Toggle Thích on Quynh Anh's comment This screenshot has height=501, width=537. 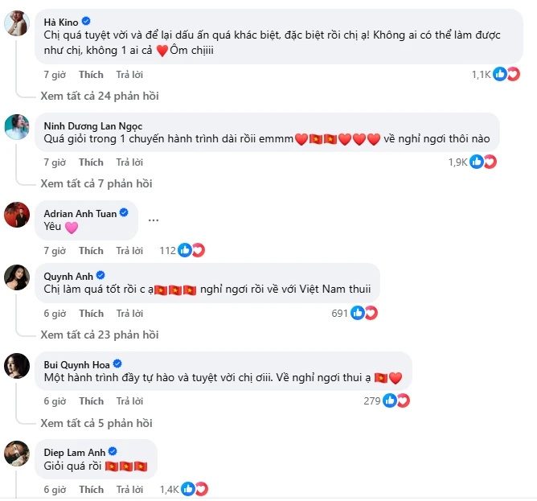pyautogui.click(x=91, y=313)
